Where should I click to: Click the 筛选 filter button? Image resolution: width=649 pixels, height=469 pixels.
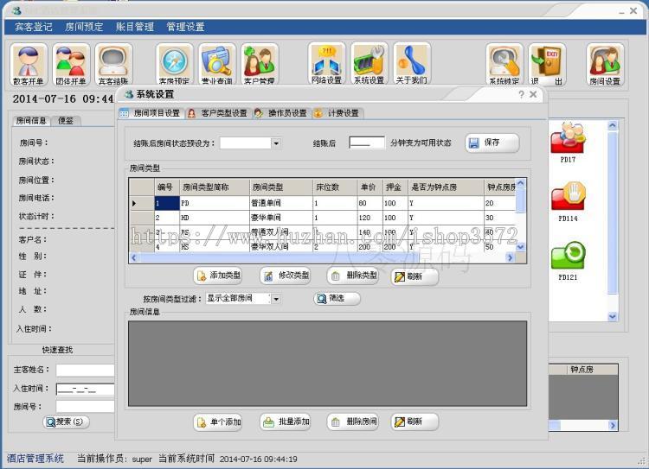(337, 298)
